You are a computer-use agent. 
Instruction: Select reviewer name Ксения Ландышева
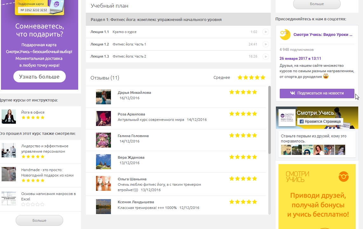(x=136, y=202)
